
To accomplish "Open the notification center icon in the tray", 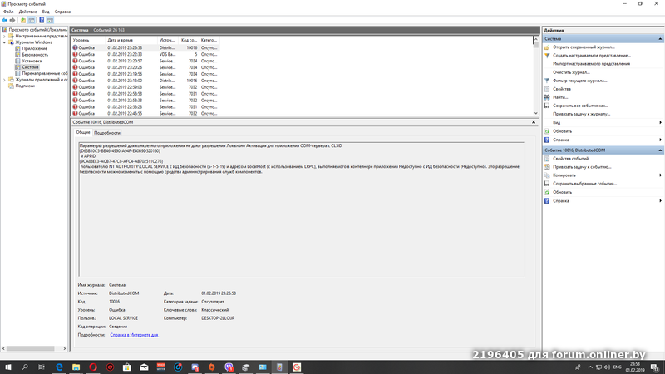I will pyautogui.click(x=655, y=367).
